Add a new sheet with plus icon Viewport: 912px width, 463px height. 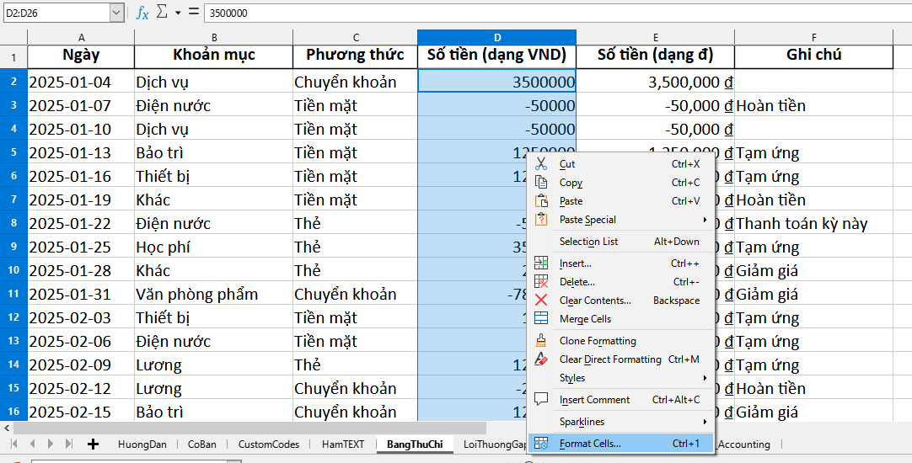93,444
